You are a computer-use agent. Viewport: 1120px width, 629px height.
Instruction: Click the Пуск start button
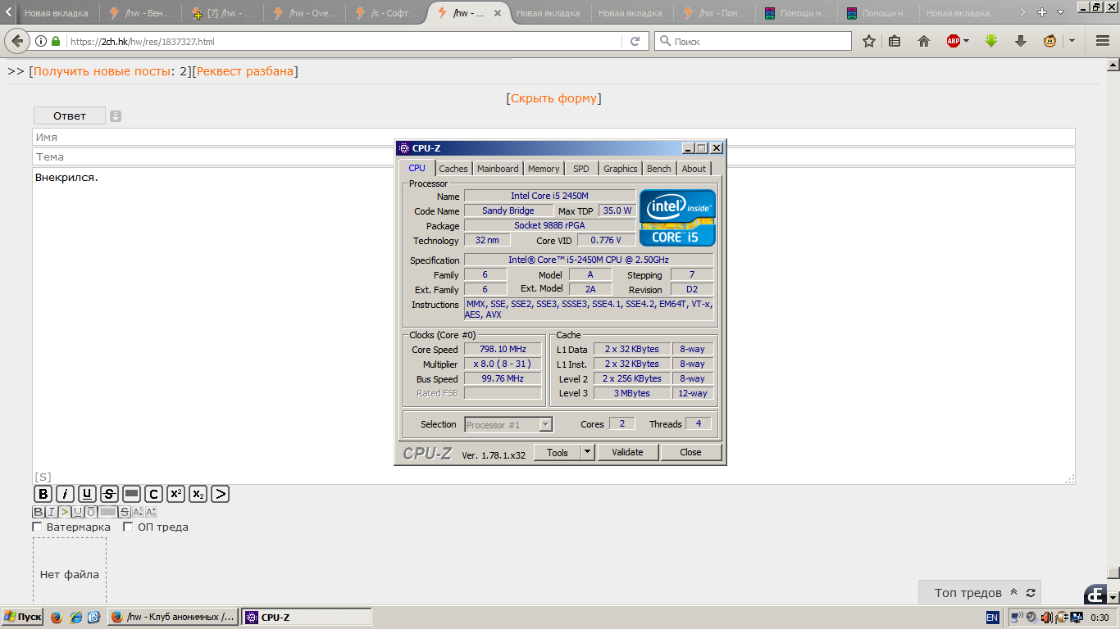click(x=22, y=617)
